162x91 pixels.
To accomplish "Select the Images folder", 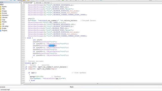I will [4, 11].
